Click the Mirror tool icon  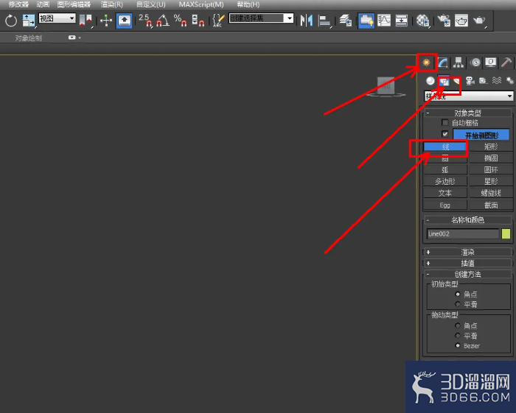[x=307, y=21]
